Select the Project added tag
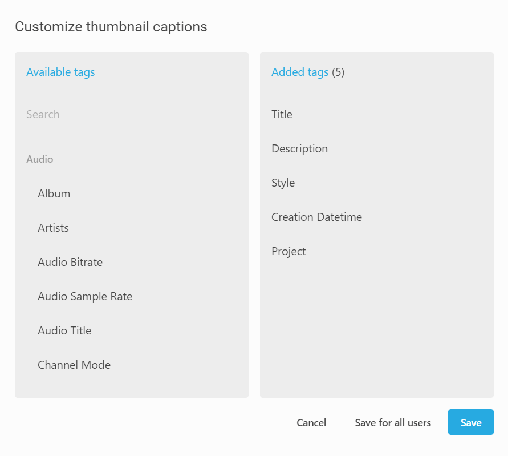The height and width of the screenshot is (456, 508). point(288,251)
